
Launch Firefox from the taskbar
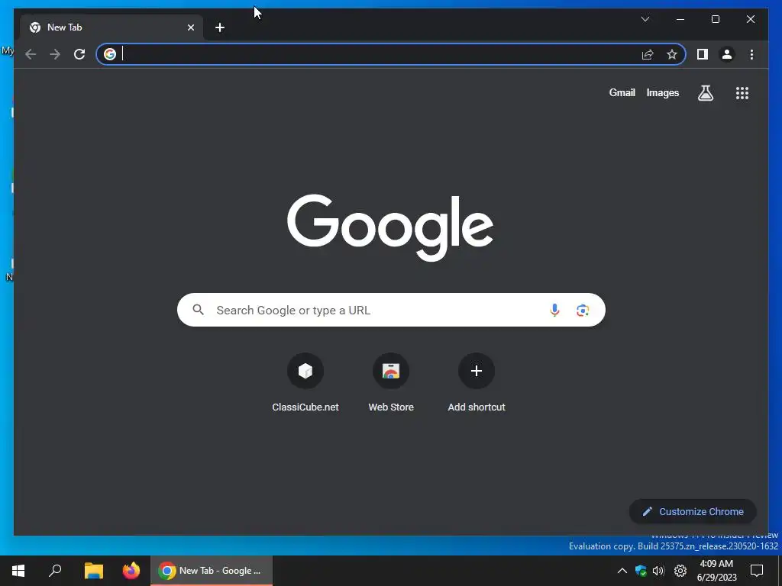tap(131, 571)
